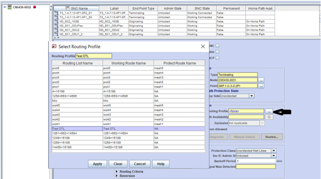Sort table by Label column

point(114,8)
